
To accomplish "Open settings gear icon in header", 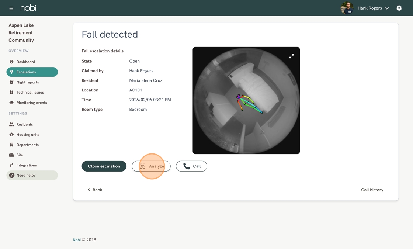I will click(x=399, y=8).
